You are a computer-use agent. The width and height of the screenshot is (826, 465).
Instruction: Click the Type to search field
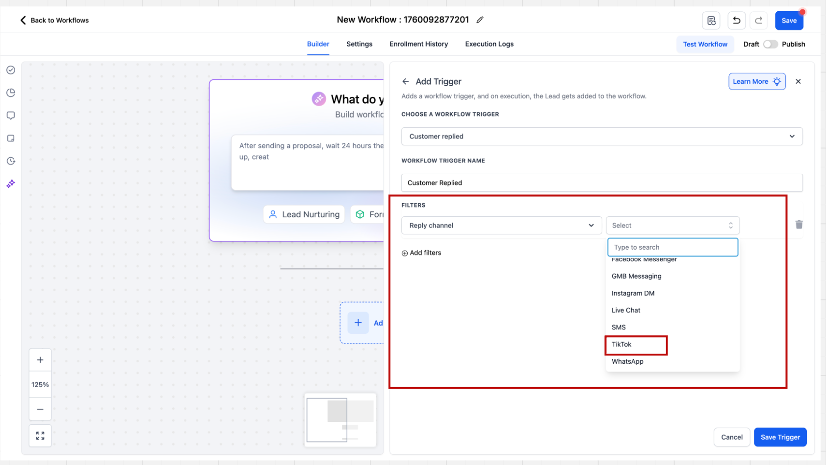[x=672, y=248]
